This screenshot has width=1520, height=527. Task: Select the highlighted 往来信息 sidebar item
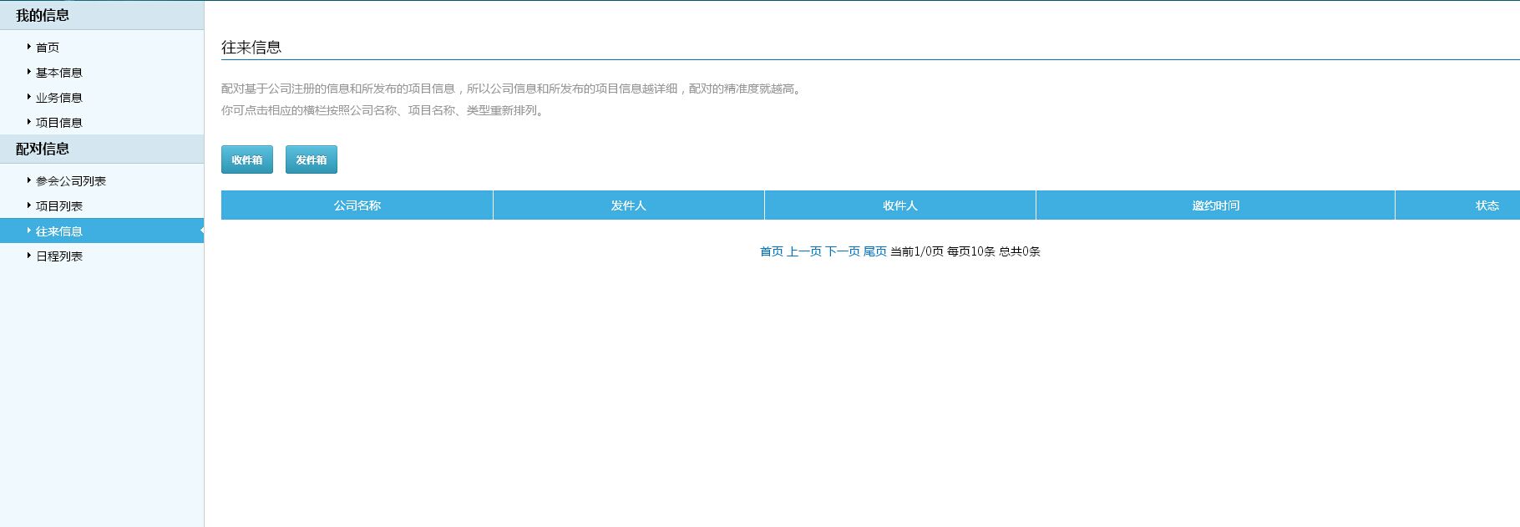(x=58, y=231)
